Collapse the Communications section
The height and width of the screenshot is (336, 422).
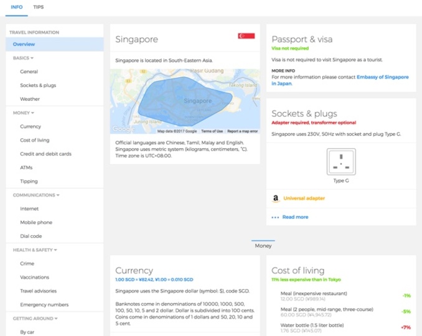(x=58, y=195)
